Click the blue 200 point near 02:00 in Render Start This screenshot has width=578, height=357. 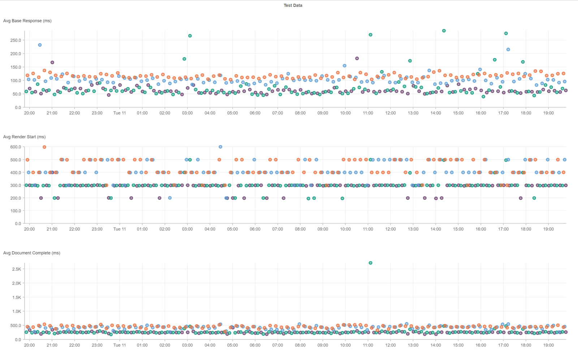click(170, 198)
